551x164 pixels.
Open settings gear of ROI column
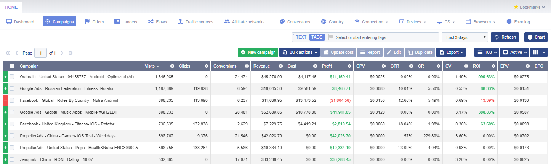[x=493, y=66]
